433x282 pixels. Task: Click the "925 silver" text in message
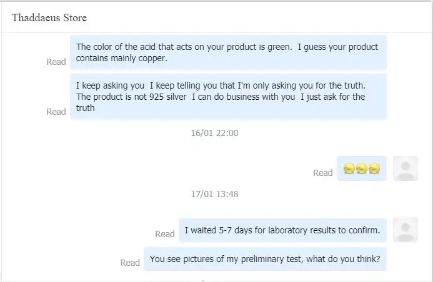pyautogui.click(x=169, y=97)
